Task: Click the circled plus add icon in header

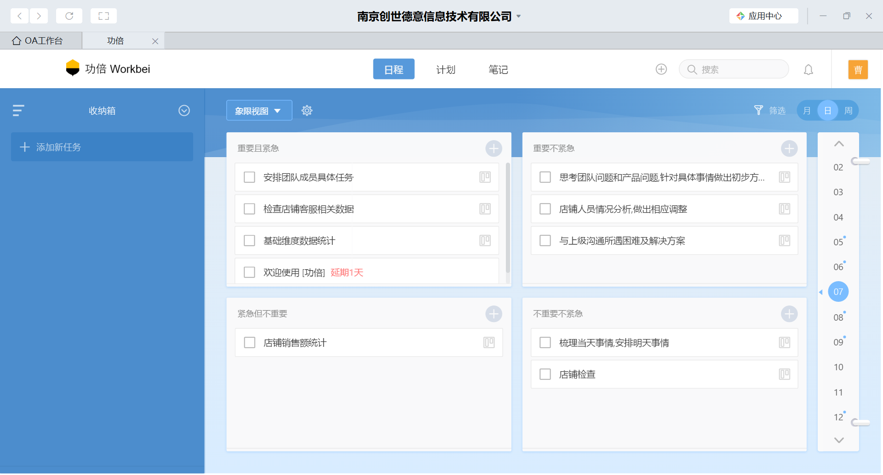Action: point(661,69)
